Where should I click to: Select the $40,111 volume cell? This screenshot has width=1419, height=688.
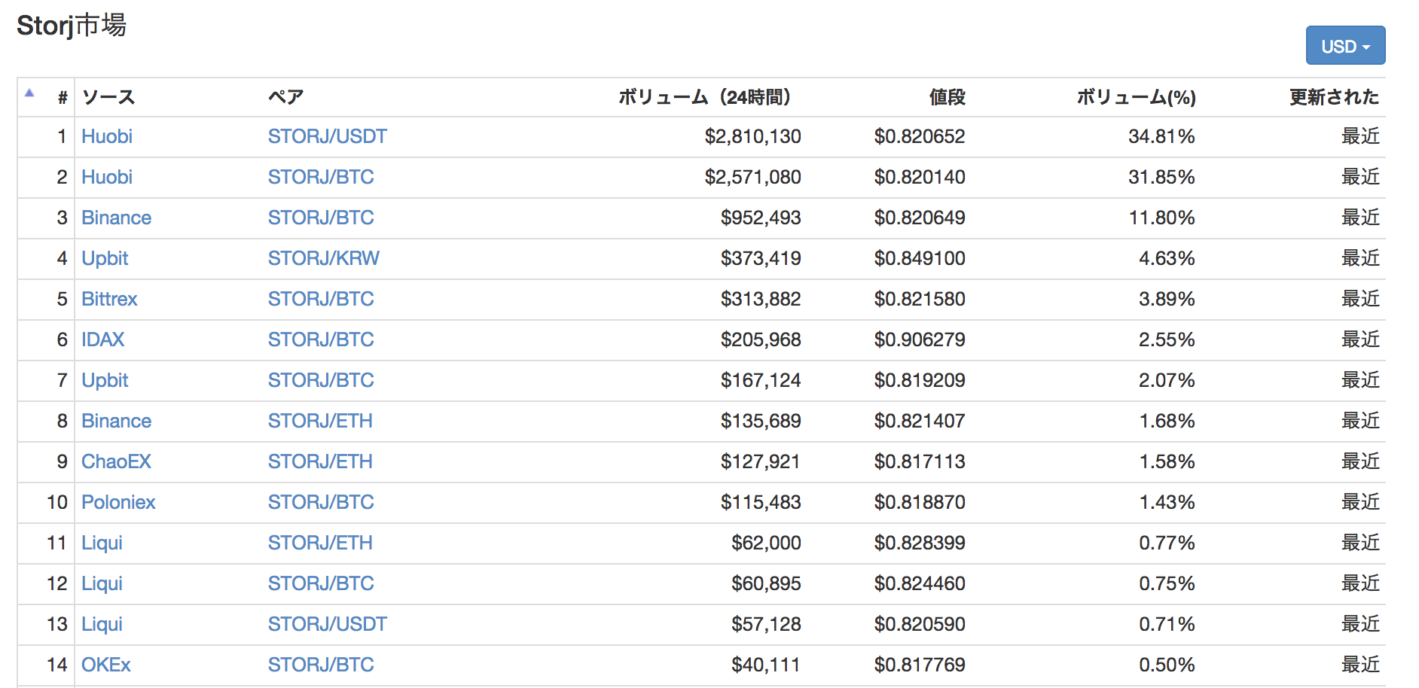click(766, 665)
